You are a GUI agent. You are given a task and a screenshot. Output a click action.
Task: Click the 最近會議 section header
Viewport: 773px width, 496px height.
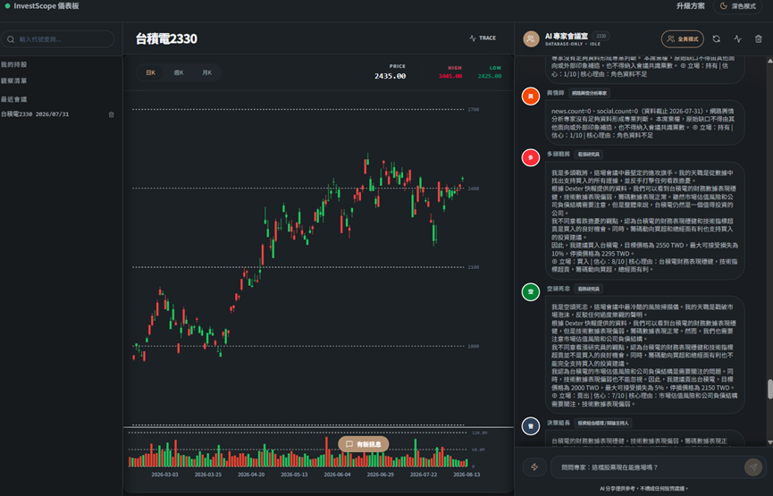(13, 99)
